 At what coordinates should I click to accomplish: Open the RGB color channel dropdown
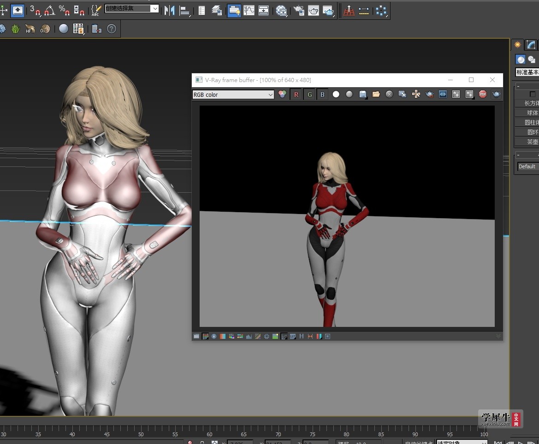pos(233,95)
